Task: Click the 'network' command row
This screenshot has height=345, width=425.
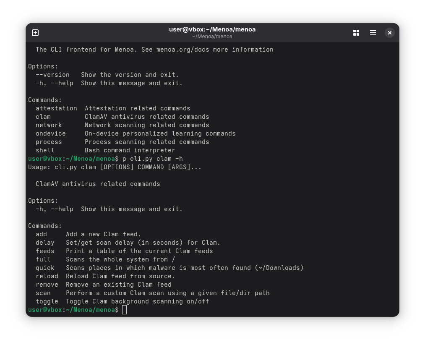Action: pos(122,125)
